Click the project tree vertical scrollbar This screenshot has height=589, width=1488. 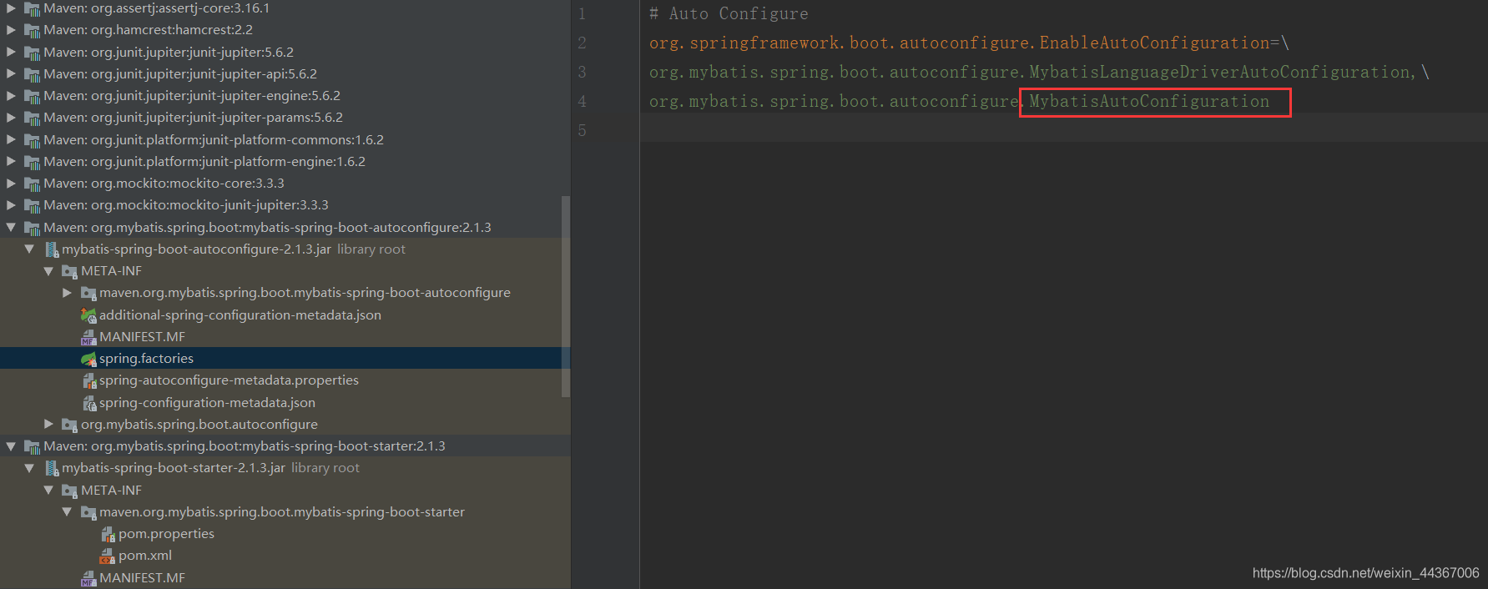pyautogui.click(x=566, y=296)
